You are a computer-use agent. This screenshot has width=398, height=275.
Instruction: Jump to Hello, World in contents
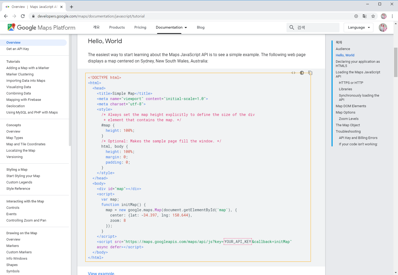[x=345, y=55]
